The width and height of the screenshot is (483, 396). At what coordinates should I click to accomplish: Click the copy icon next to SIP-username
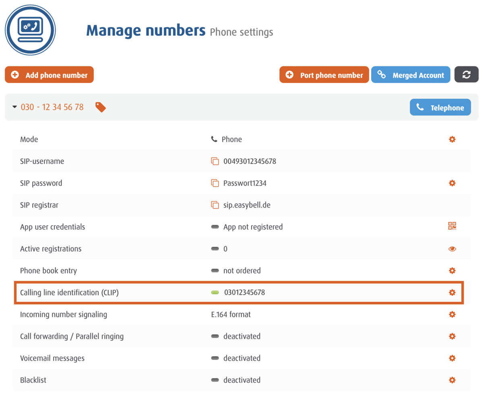pyautogui.click(x=215, y=161)
